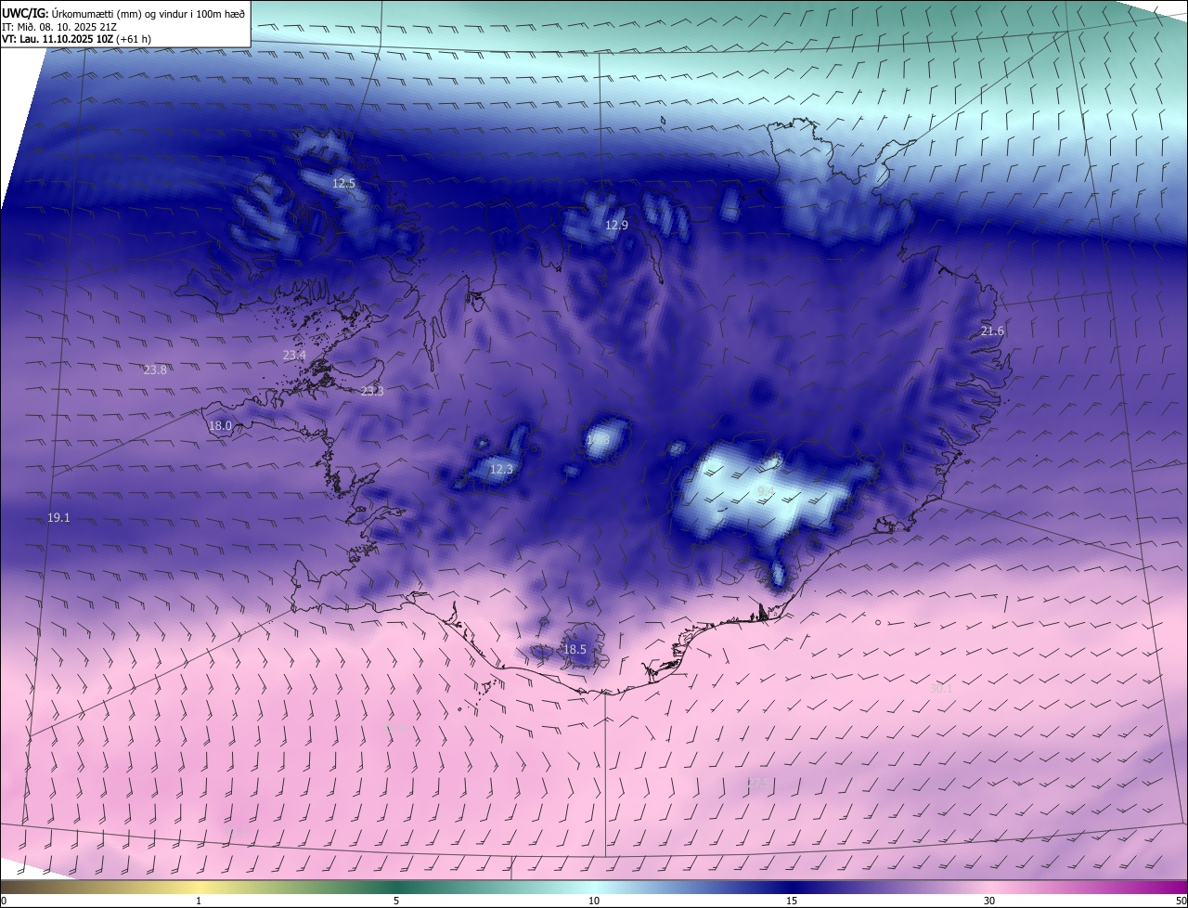Click the '10' tick label on the color scale

click(594, 901)
